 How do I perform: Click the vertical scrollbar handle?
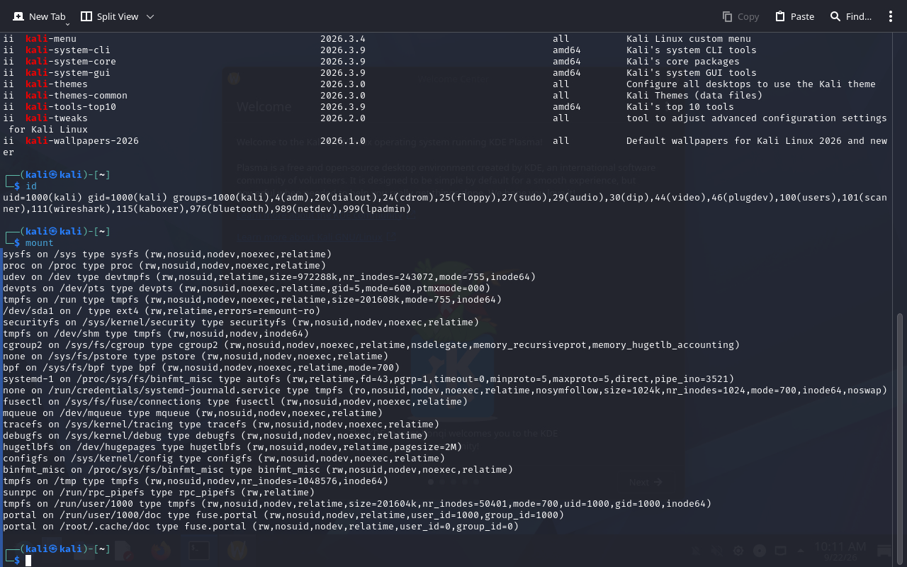(x=900, y=439)
